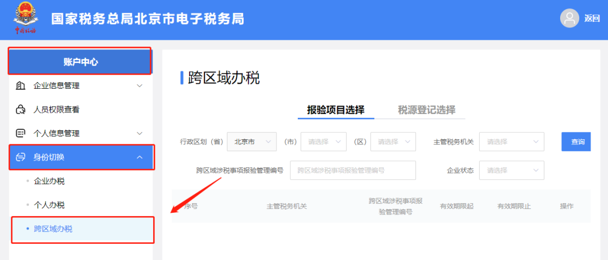Click the China Tax emblem logo
This screenshot has width=608, height=260.
(x=25, y=18)
